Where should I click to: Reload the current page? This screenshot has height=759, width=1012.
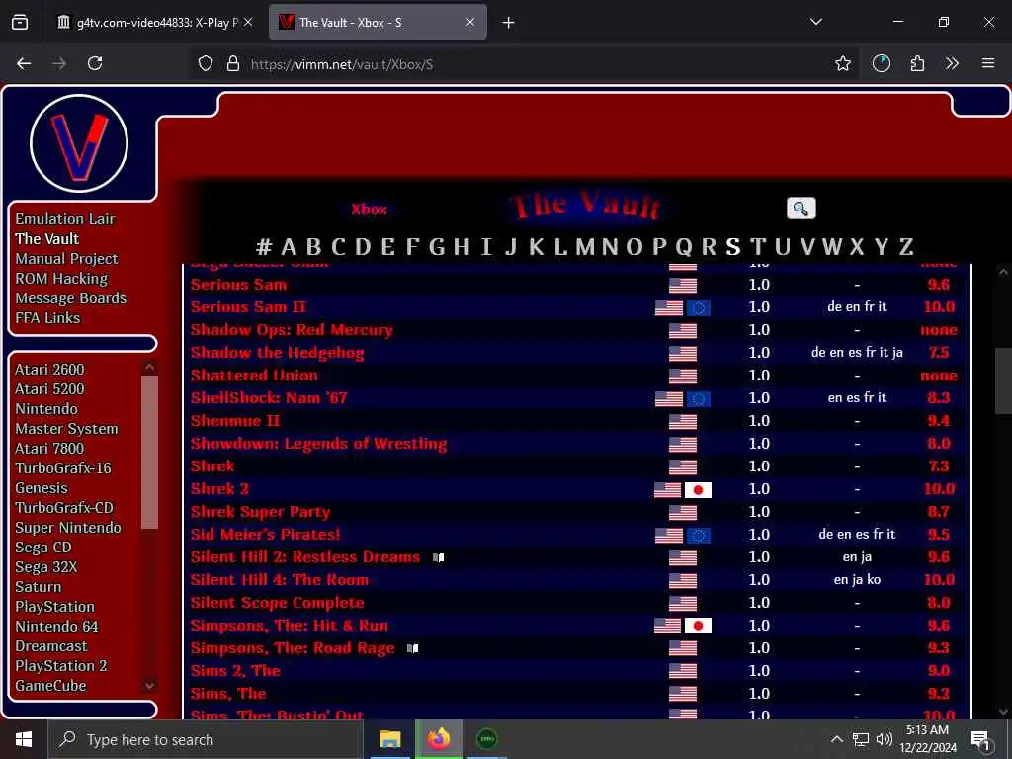(x=95, y=63)
